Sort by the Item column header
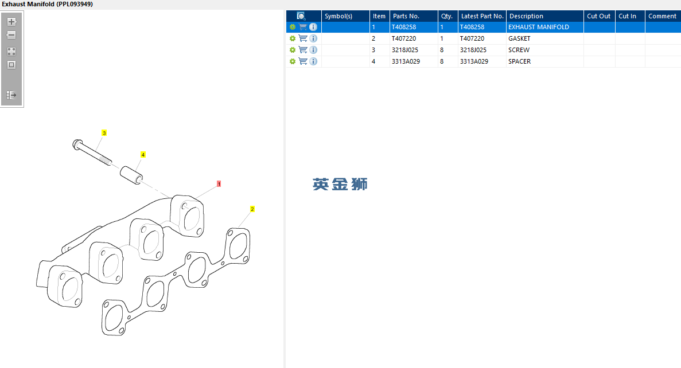Screen dimensions: 681x368 click(380, 16)
